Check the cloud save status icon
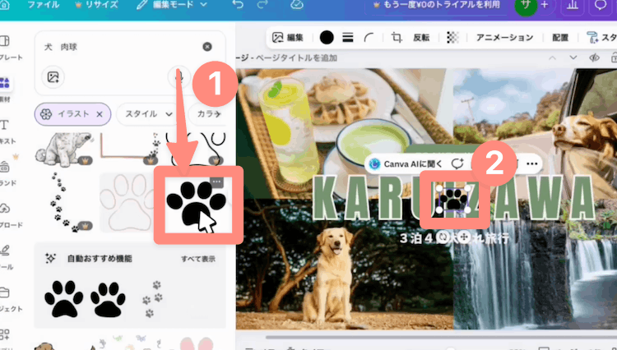617x350 pixels. click(297, 5)
